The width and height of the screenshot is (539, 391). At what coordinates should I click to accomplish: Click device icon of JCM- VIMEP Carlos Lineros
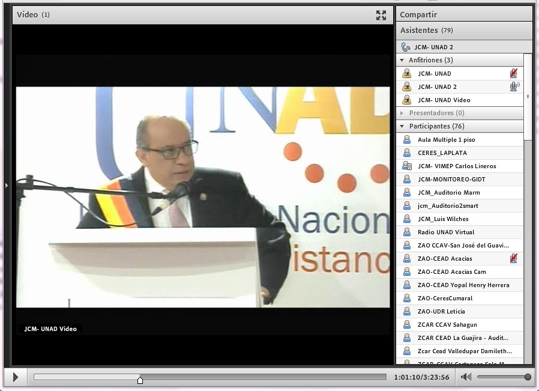[x=407, y=166]
